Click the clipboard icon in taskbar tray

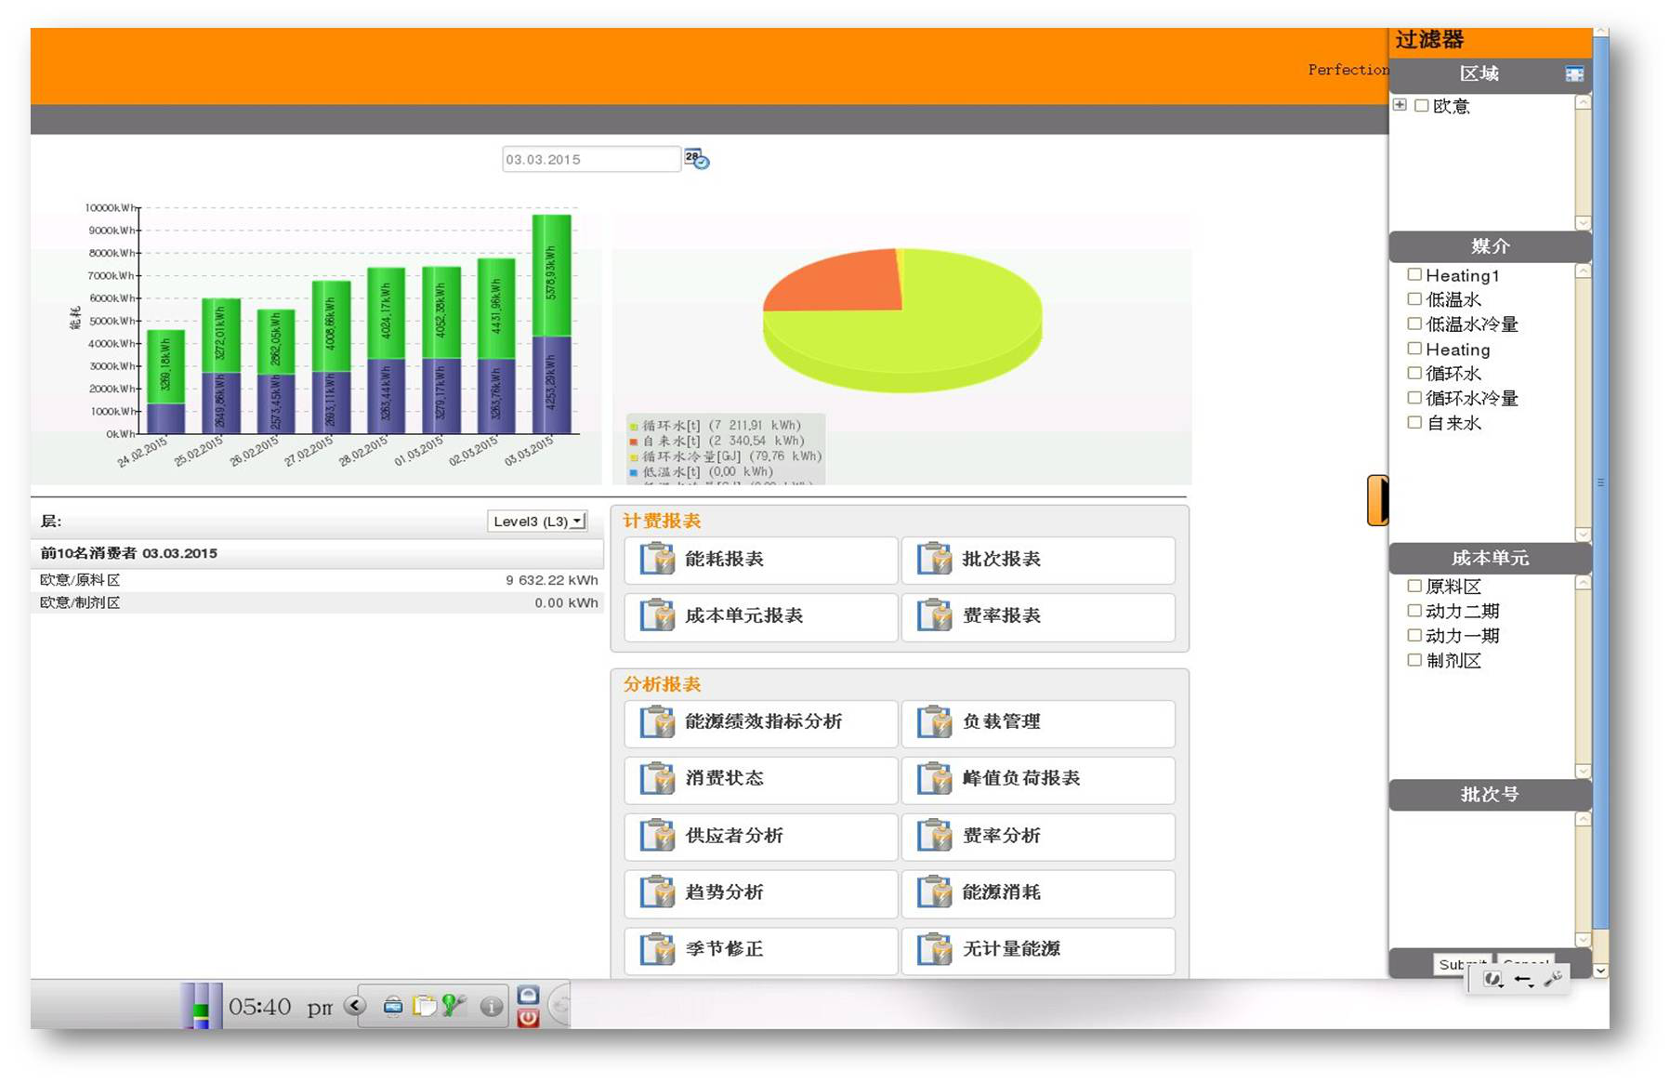point(424,1006)
